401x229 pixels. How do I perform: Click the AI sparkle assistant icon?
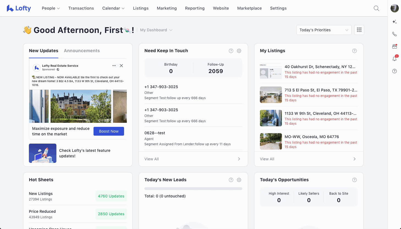tap(394, 22)
